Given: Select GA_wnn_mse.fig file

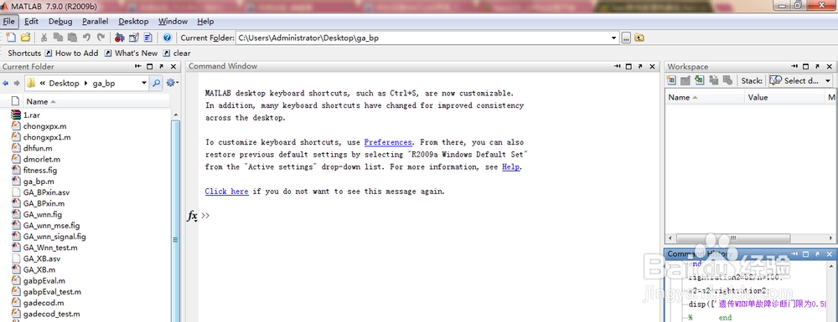Looking at the screenshot, I should pos(51,226).
